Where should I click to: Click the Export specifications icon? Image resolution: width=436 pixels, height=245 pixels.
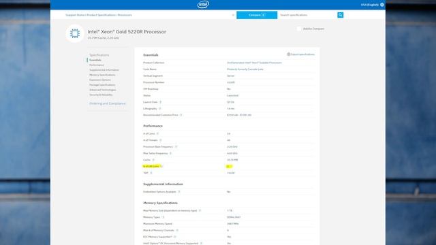[x=288, y=54]
